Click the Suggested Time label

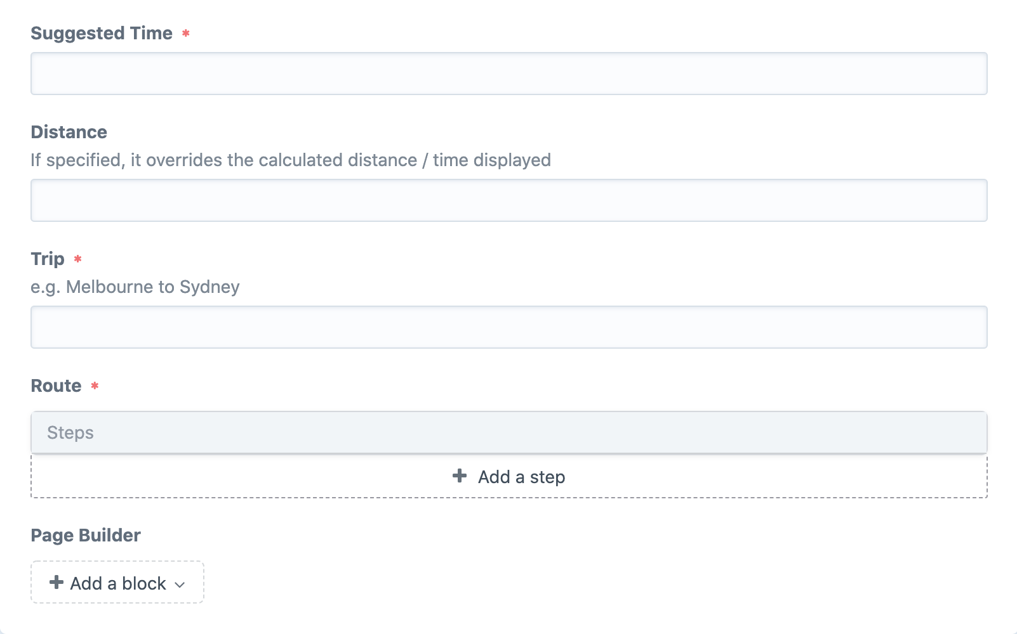102,33
